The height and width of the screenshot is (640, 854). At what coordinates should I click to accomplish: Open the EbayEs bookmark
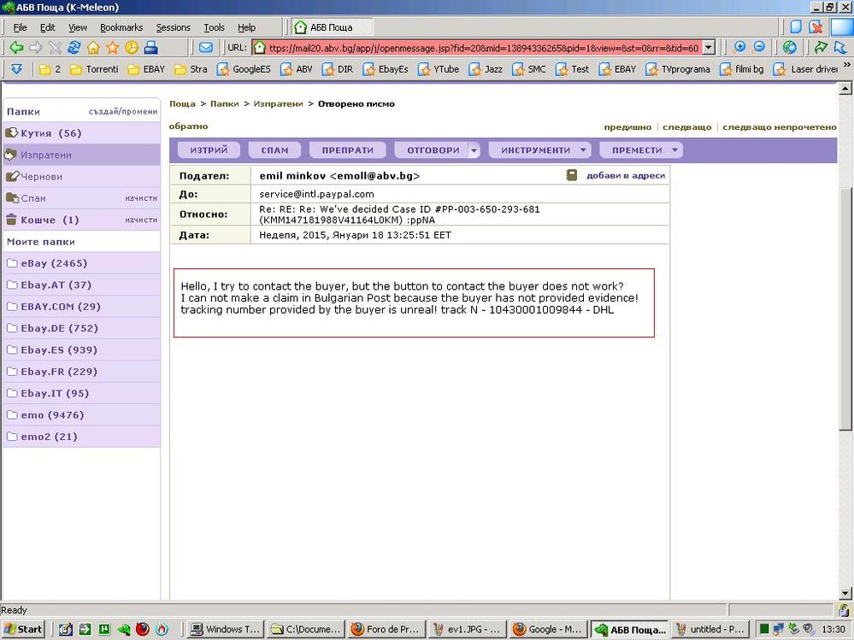point(386,69)
